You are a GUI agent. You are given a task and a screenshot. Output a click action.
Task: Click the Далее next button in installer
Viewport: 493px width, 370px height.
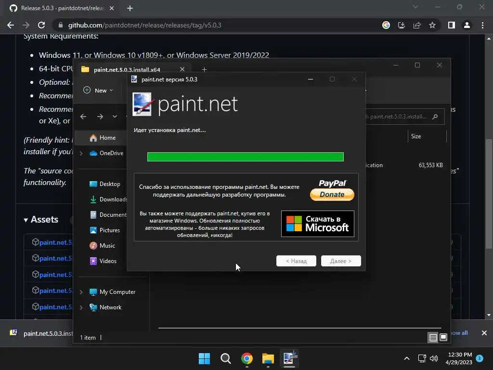point(341,261)
